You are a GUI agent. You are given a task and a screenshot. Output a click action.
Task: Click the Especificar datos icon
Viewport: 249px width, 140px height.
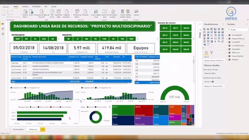(x=59, y=12)
